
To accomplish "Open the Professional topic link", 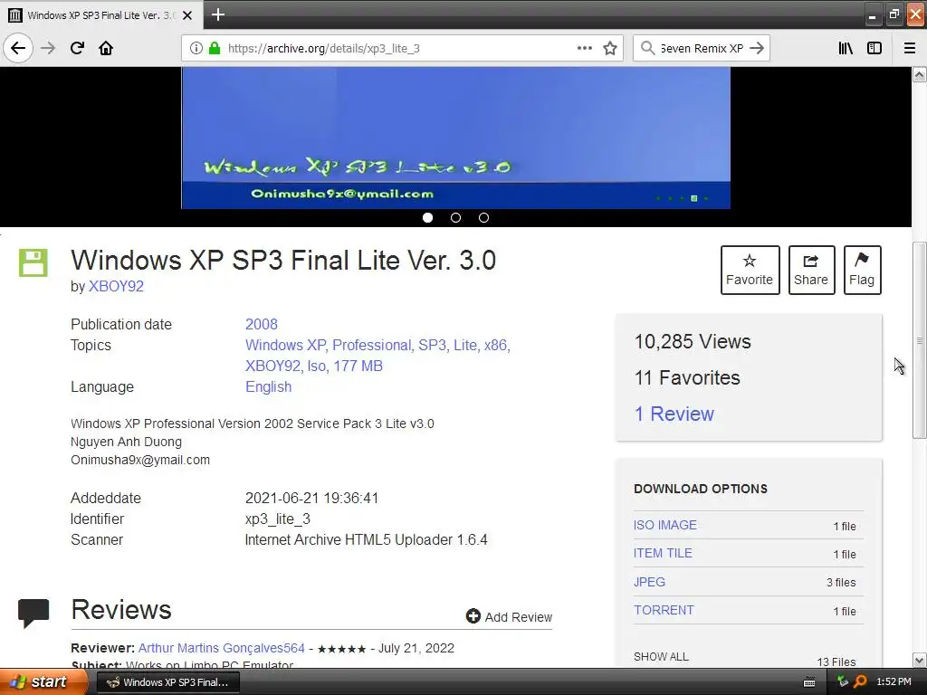I will pyautogui.click(x=372, y=345).
